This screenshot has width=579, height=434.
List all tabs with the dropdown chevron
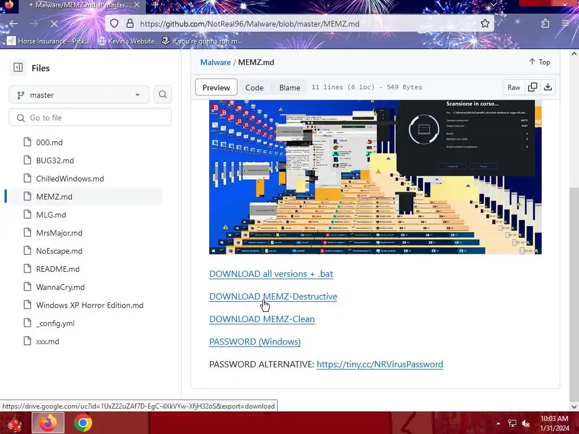coord(493,5)
